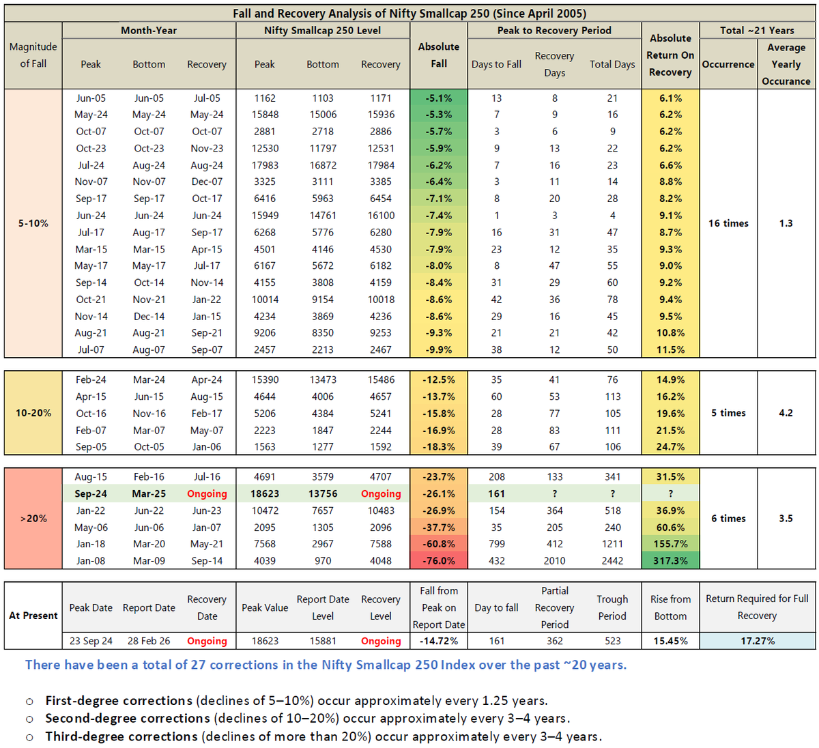Click the '-12.5%' absolute fall cell
The height and width of the screenshot is (748, 819).
(439, 379)
